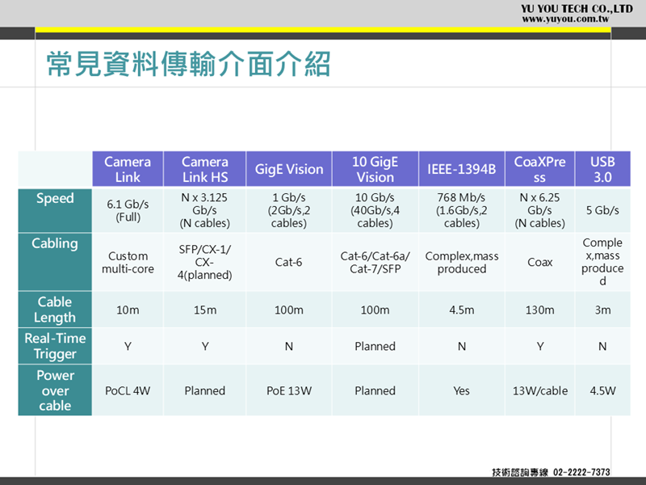Click the Camera Link HS real-time trigger Y
Viewport: 646px width, 485px height.
coord(205,346)
